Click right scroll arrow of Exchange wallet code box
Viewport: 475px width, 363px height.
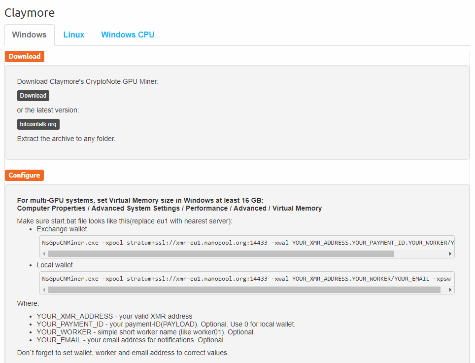(x=450, y=254)
